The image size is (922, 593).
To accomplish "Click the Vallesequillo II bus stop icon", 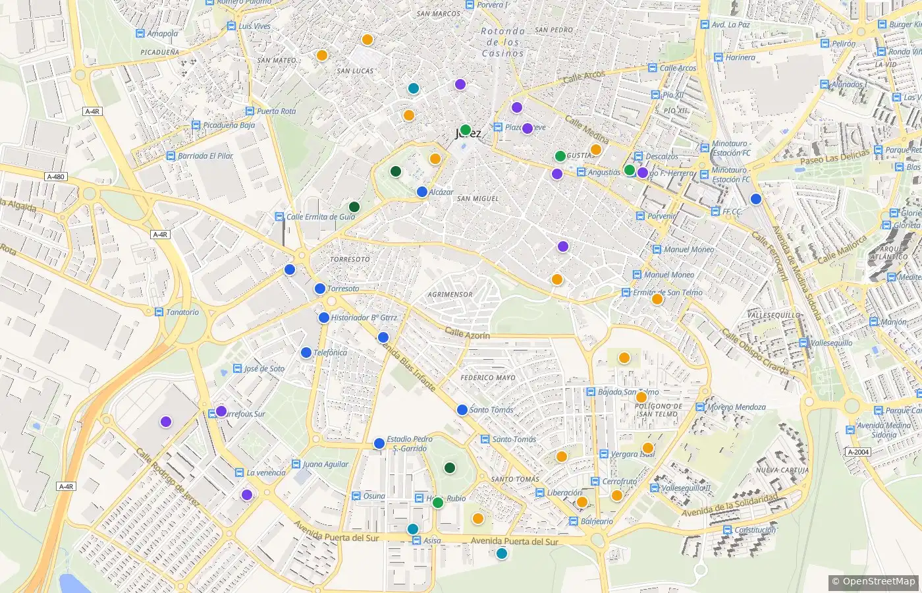I will (x=654, y=488).
